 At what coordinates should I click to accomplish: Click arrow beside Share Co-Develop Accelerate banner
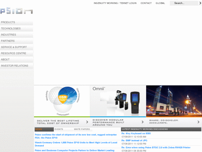pos(198,122)
